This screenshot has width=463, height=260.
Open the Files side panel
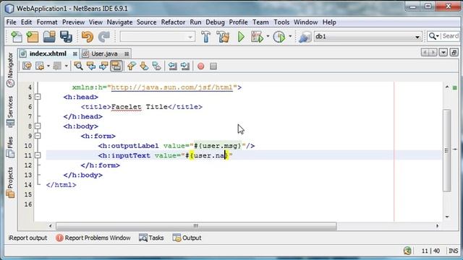click(10, 147)
